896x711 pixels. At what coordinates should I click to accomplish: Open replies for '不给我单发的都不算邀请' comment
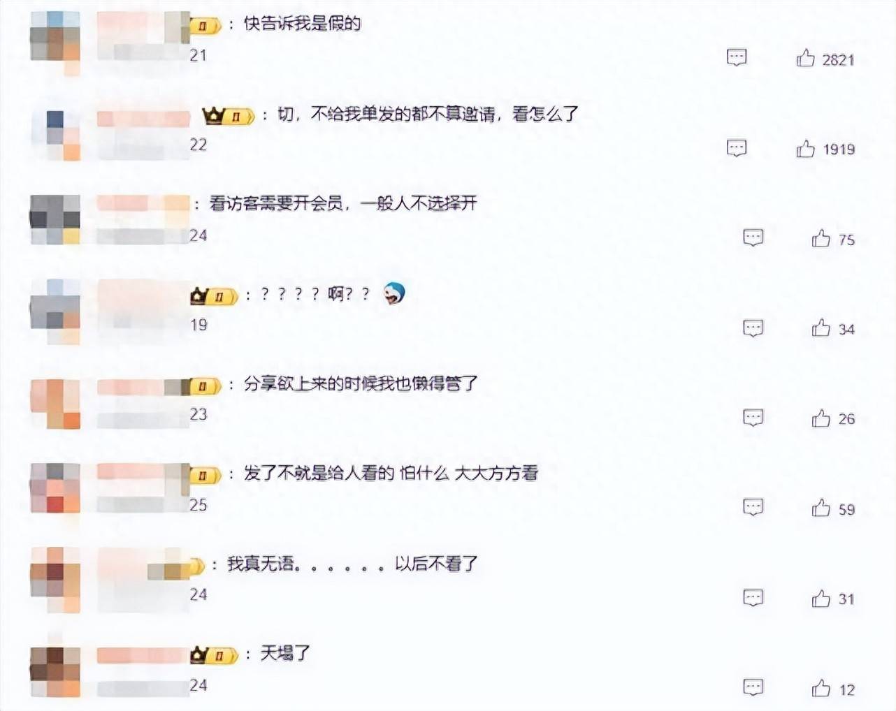click(737, 148)
